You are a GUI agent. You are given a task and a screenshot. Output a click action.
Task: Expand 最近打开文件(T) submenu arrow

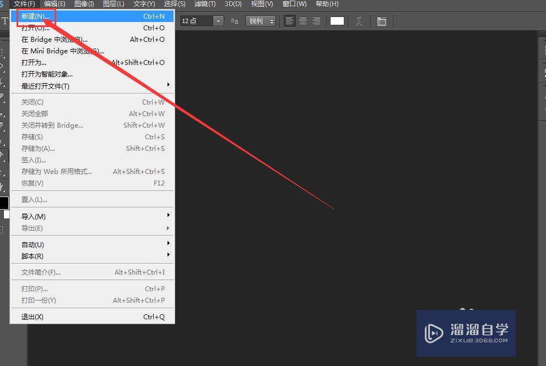point(168,85)
